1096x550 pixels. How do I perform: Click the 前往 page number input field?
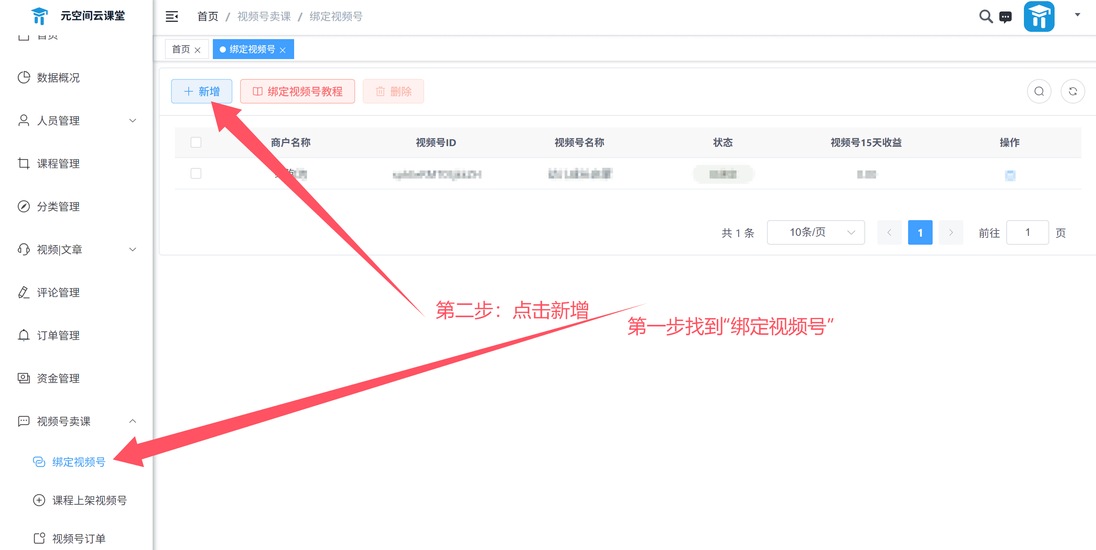point(1027,232)
